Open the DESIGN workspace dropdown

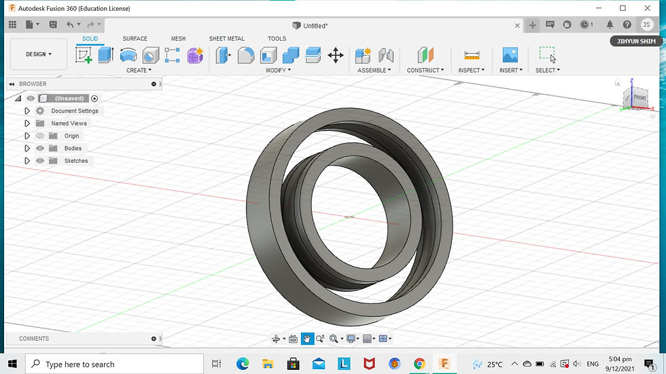pos(39,54)
